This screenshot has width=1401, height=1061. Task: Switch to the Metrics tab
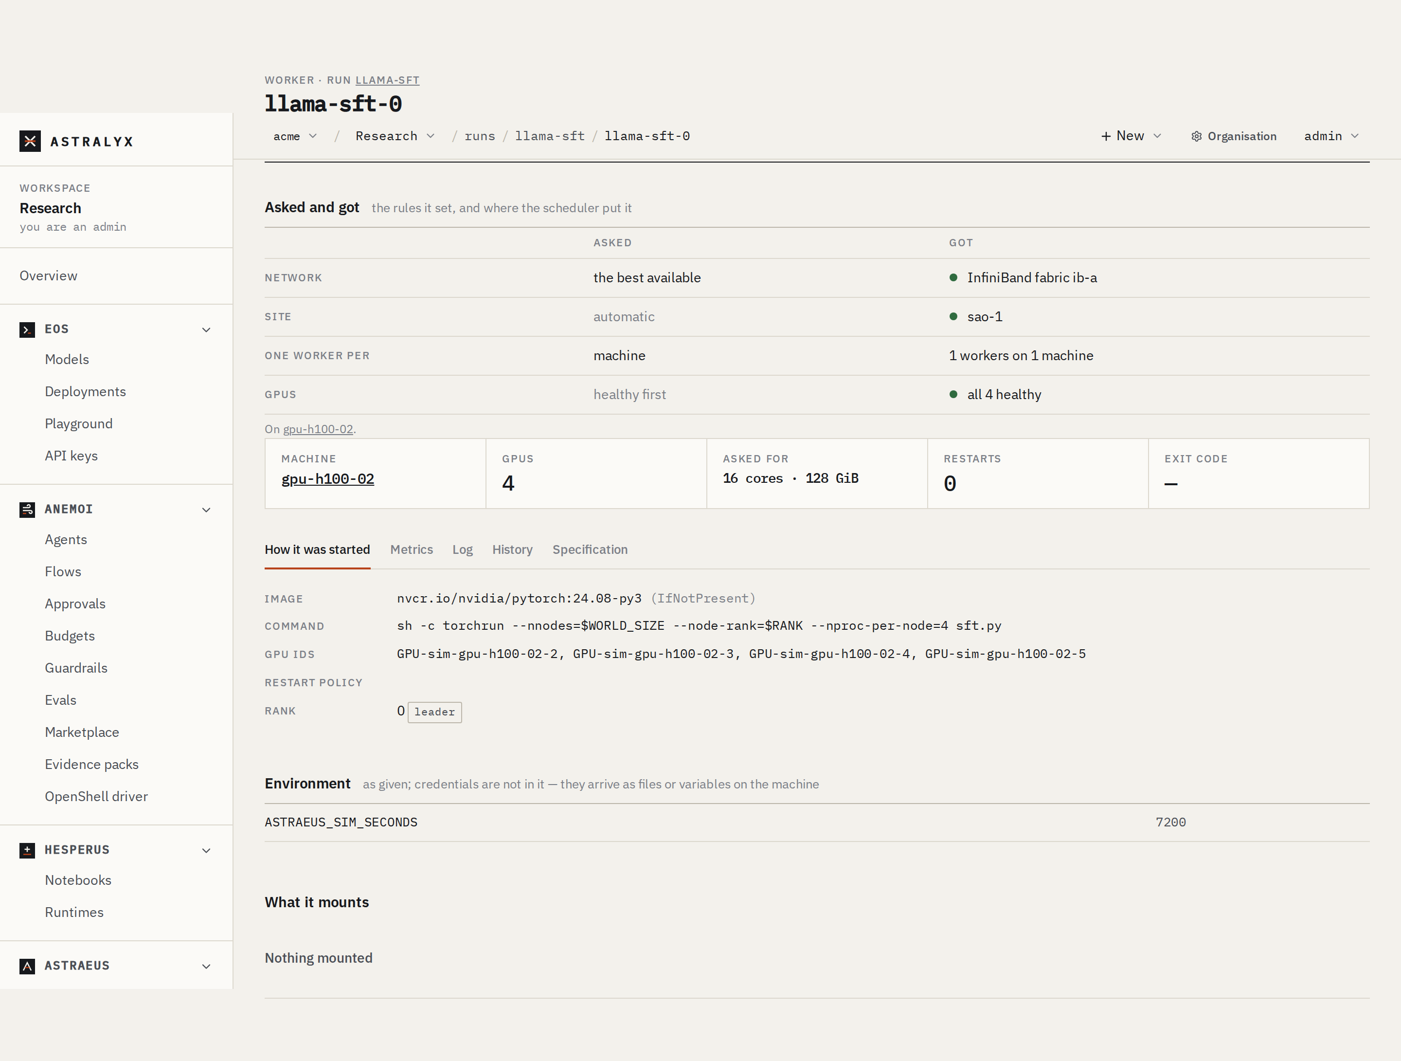click(412, 549)
